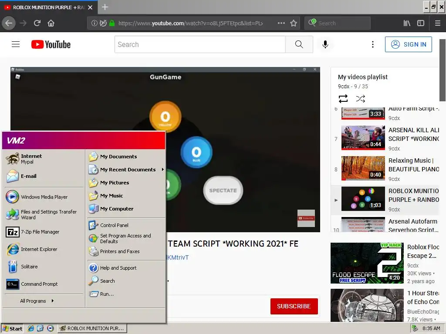The image size is (446, 334).
Task: Play ARSENAL KILL ALL SCRIPT playlist video
Action: click(x=385, y=138)
